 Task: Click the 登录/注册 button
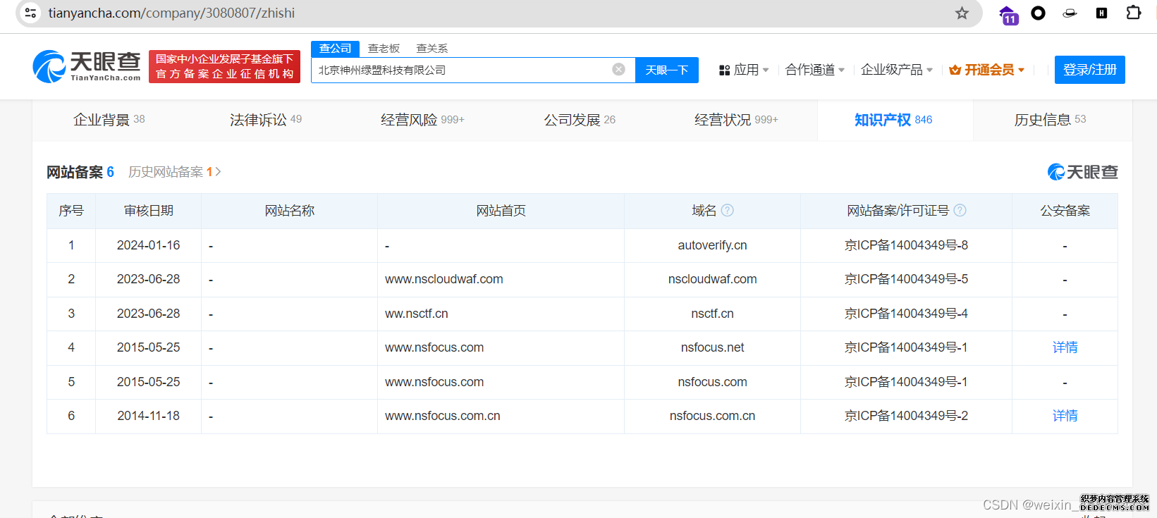tap(1089, 70)
